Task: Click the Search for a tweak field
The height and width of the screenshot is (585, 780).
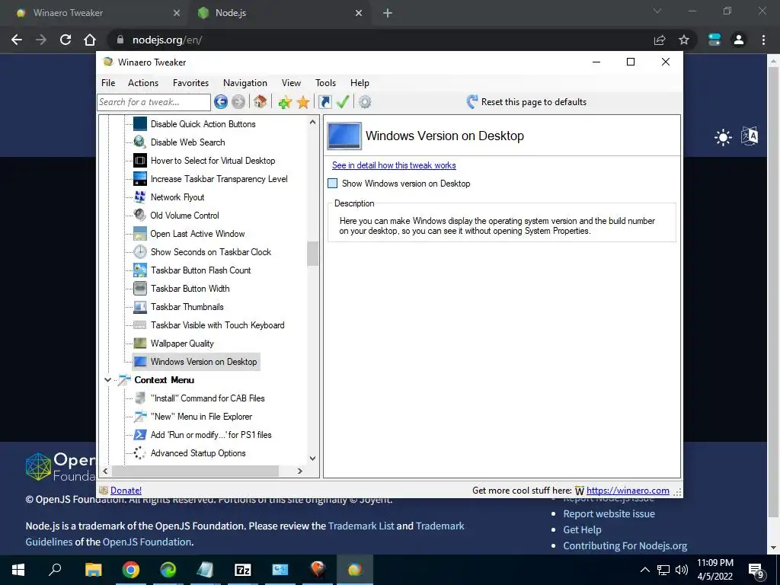Action: [x=154, y=102]
